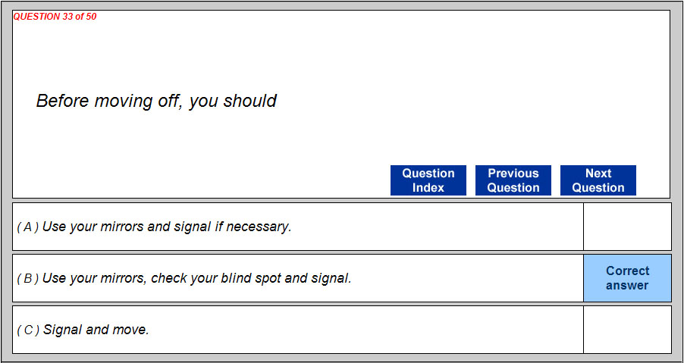684x363 pixels.
Task: Click the (B) letter label
Action: click(28, 278)
